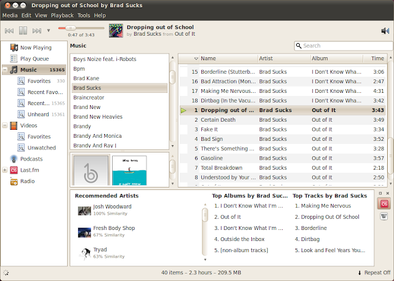
Task: Open the Tools menu
Action: [84, 15]
